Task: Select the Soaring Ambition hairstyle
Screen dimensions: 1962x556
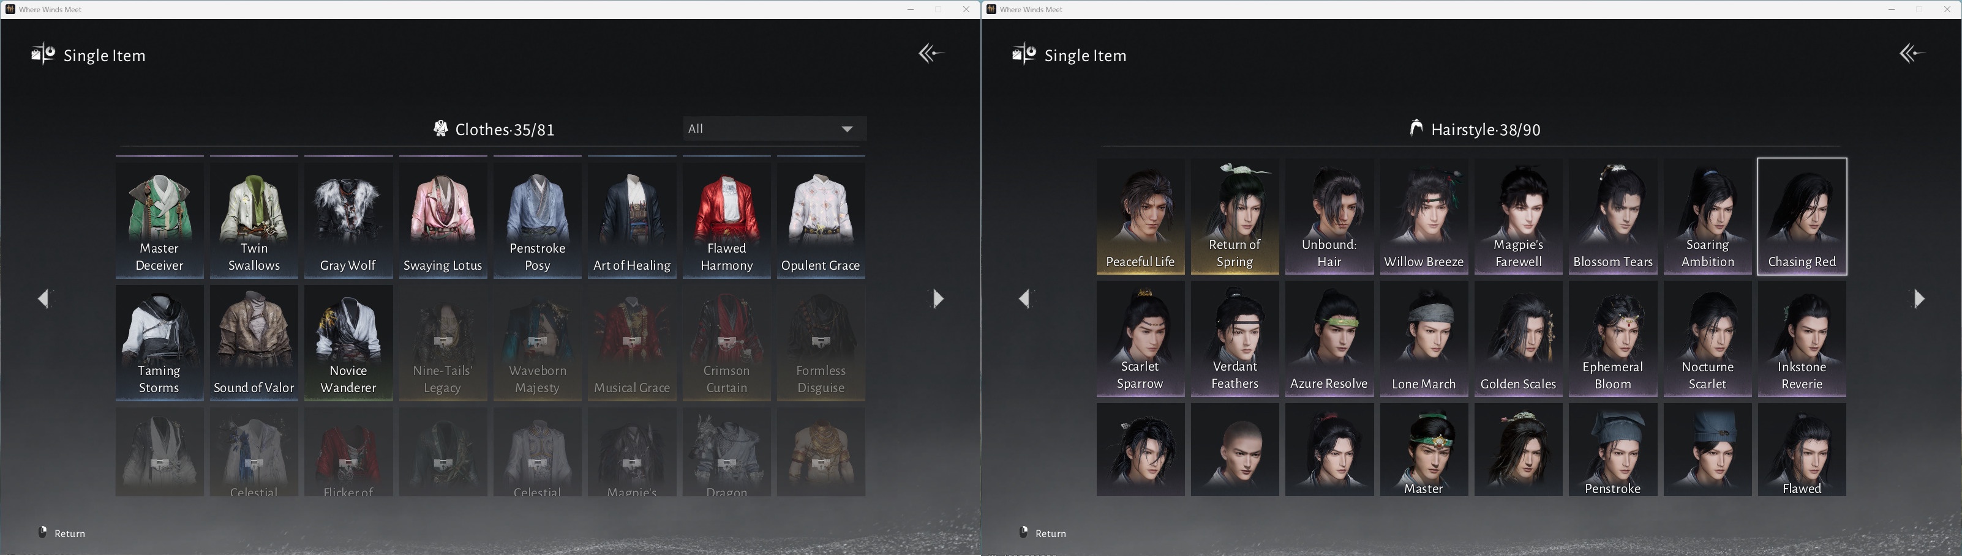Action: [1707, 216]
